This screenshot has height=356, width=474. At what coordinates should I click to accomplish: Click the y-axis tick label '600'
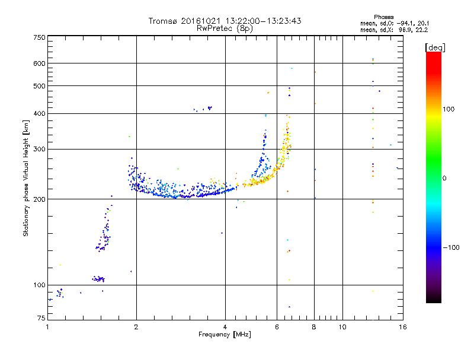click(39, 63)
